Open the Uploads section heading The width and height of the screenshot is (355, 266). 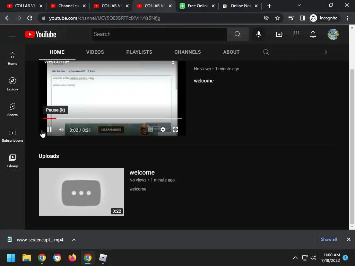(x=49, y=156)
